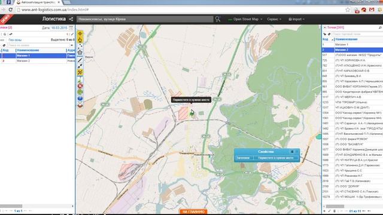Screen dimensions: 383x215
Task: Close the Свойства popup
Action: pyautogui.click(x=297, y=152)
